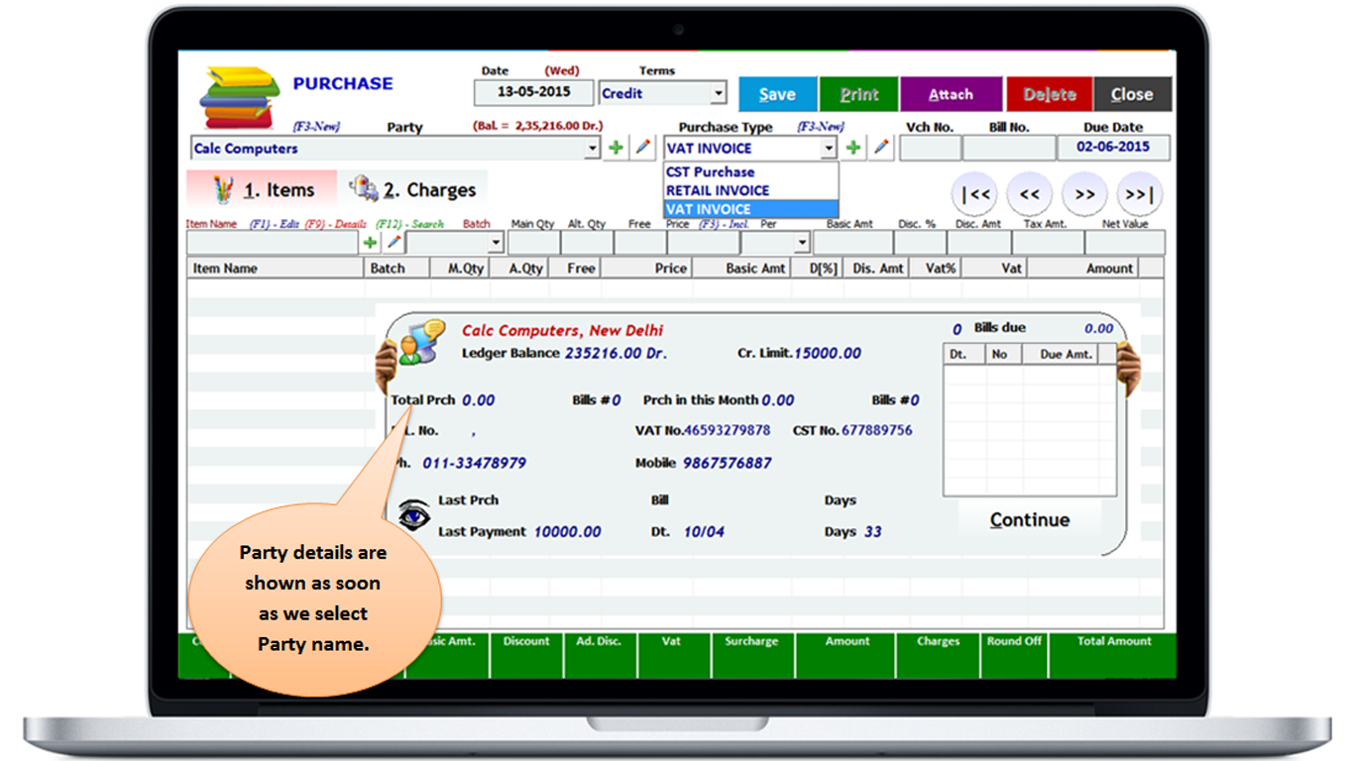Screen dimensions: 1354x761
Task: Jump to first voucher record
Action: pyautogui.click(x=974, y=194)
